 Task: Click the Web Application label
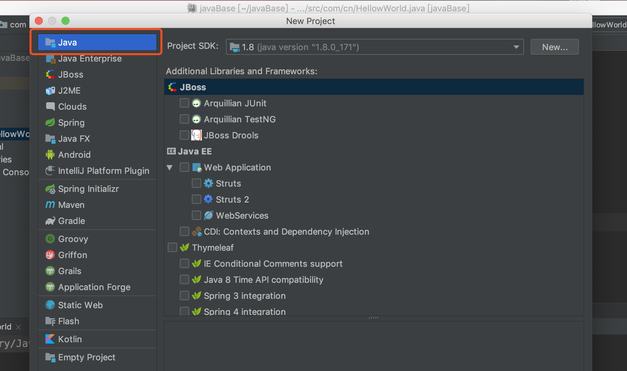click(x=237, y=167)
